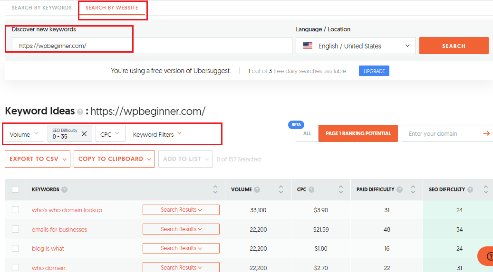Open the Keyword Ideas help icon
The image size is (493, 272).
point(80,112)
